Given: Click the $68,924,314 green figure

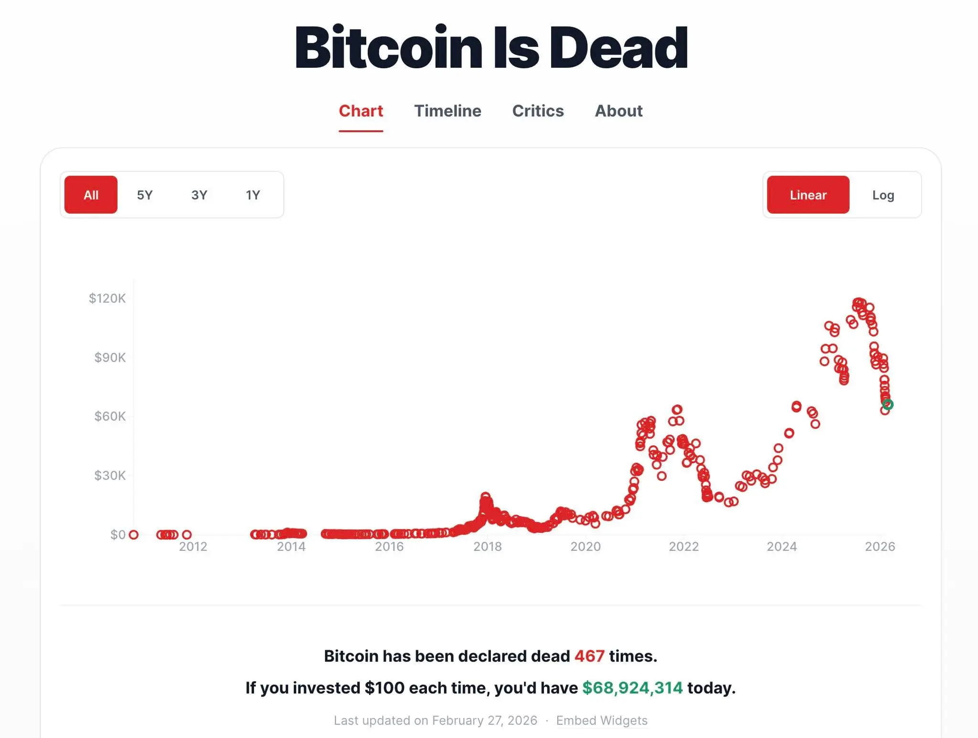Looking at the screenshot, I should click(632, 687).
